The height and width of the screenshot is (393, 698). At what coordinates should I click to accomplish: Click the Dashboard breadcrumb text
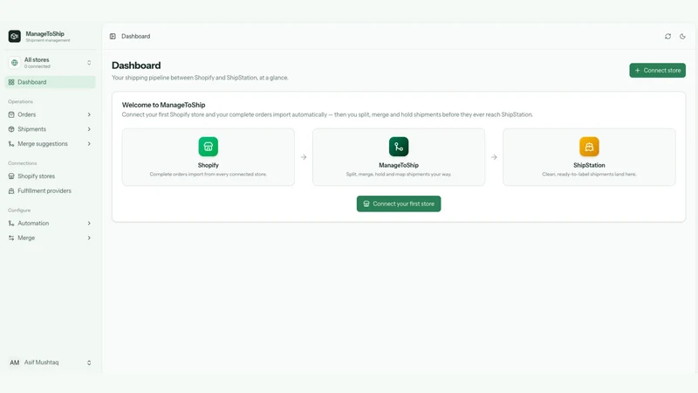click(136, 37)
